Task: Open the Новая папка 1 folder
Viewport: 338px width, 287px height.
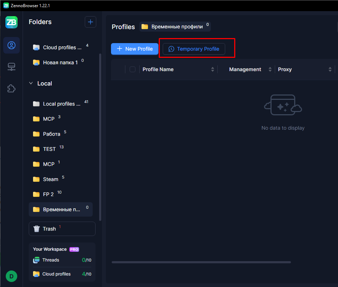Action: 61,63
